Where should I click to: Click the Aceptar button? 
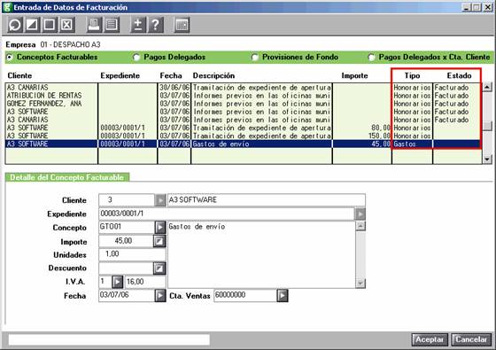[x=430, y=339]
